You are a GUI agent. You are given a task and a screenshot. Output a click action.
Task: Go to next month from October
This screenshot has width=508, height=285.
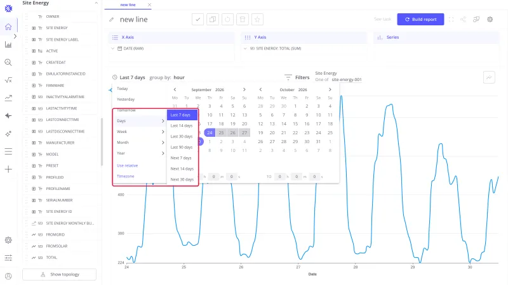tap(330, 89)
